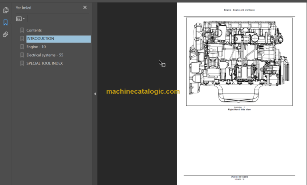
Task: Click the bookmark icon beside Engine - 10
Action: 22,47
